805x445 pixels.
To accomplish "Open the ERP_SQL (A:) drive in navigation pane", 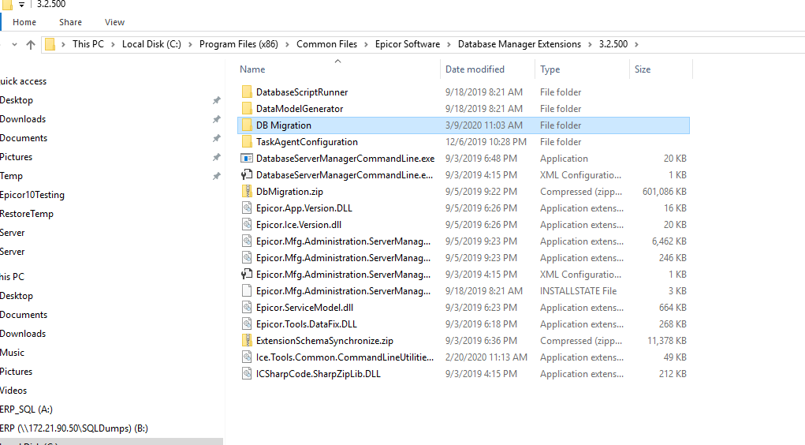I will click(26, 409).
